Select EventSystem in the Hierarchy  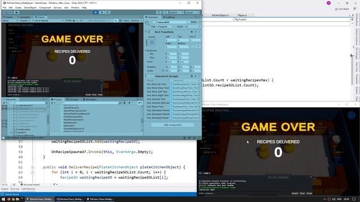coord(23,130)
